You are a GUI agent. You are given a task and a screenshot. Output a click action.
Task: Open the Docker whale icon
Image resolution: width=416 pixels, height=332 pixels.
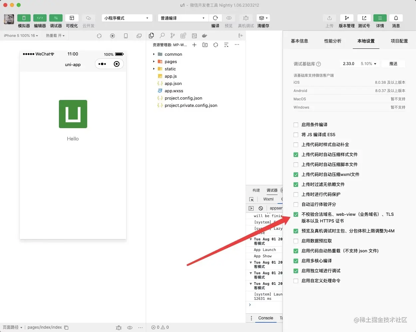[x=205, y=36]
